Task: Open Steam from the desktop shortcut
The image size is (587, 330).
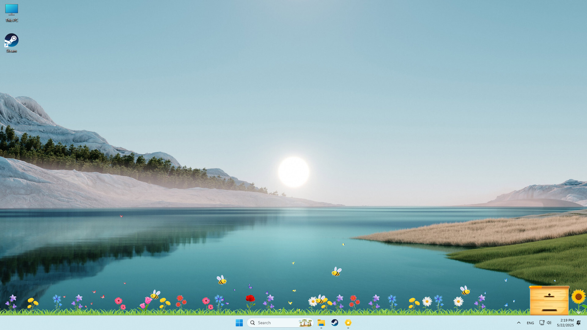Action: [11, 40]
